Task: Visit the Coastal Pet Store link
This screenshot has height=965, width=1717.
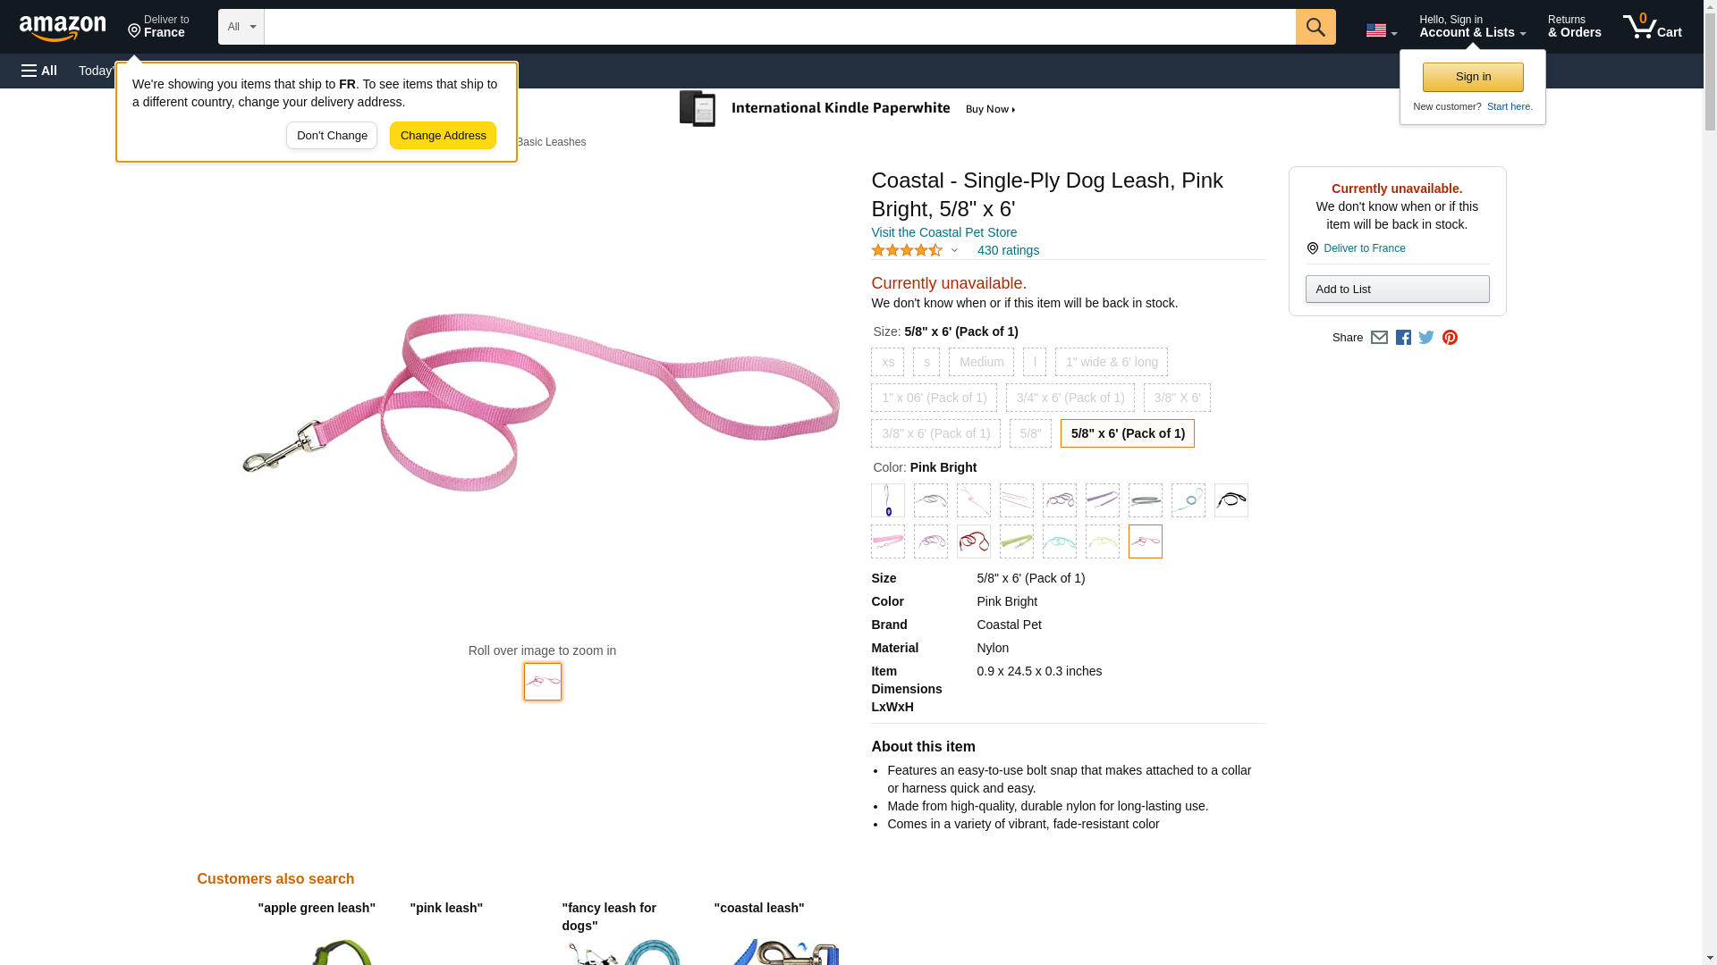Action: click(943, 232)
